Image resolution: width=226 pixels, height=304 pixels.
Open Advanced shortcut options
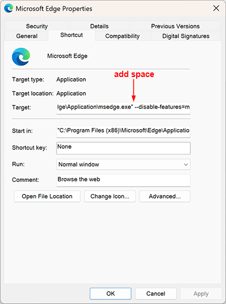165,196
